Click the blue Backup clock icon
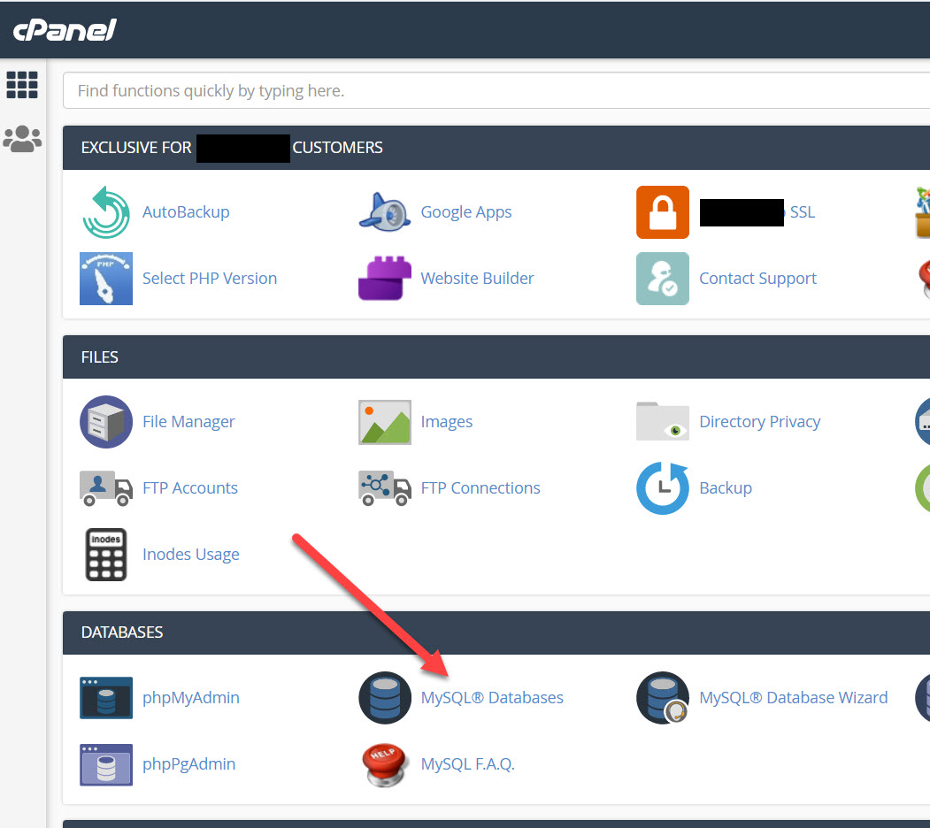The height and width of the screenshot is (828, 930). [x=663, y=488]
